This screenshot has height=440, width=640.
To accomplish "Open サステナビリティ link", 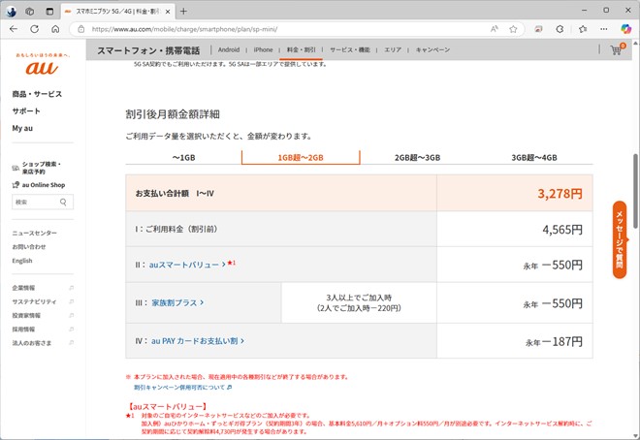I will [34, 301].
